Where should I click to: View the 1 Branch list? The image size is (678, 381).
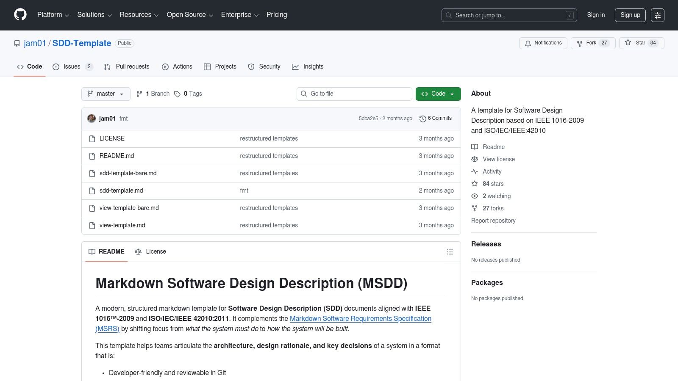[x=153, y=94]
